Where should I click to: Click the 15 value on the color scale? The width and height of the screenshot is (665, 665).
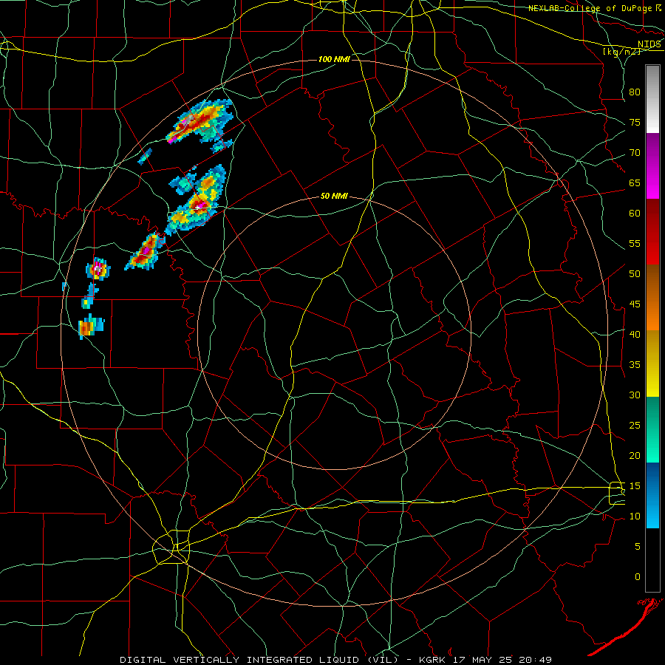(635, 486)
